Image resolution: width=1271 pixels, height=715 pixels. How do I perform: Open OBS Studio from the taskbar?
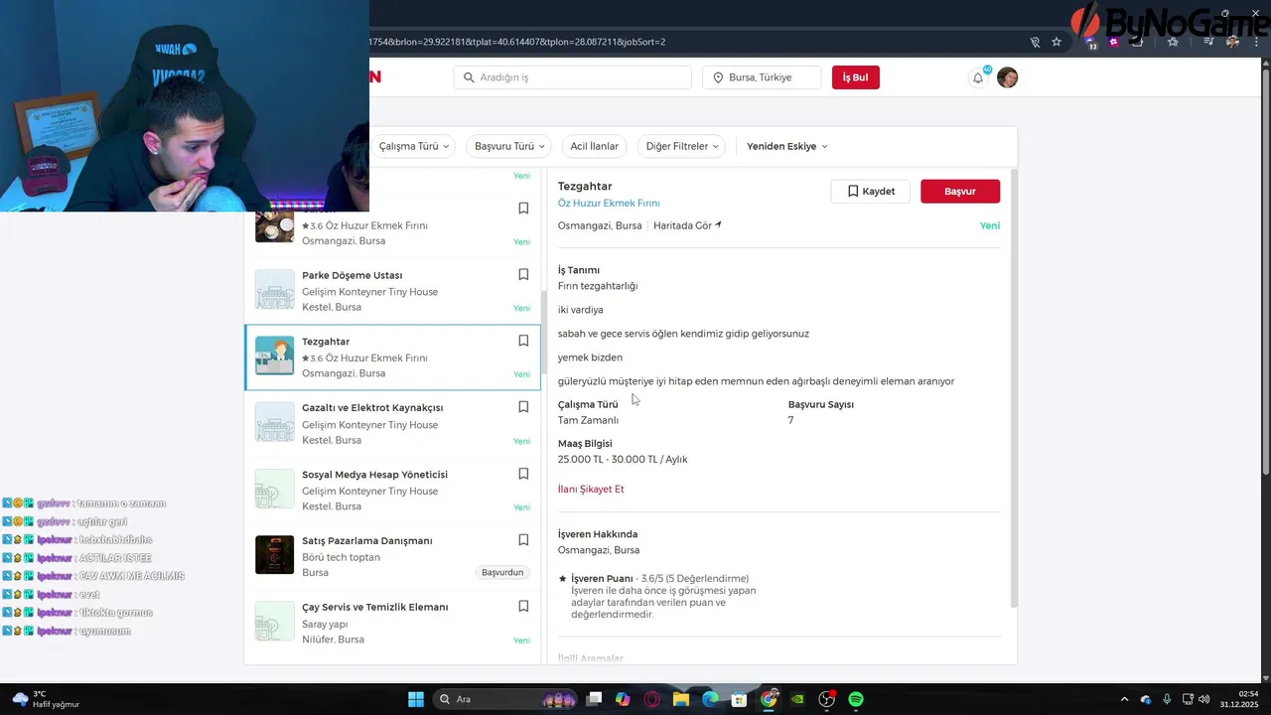(x=826, y=699)
